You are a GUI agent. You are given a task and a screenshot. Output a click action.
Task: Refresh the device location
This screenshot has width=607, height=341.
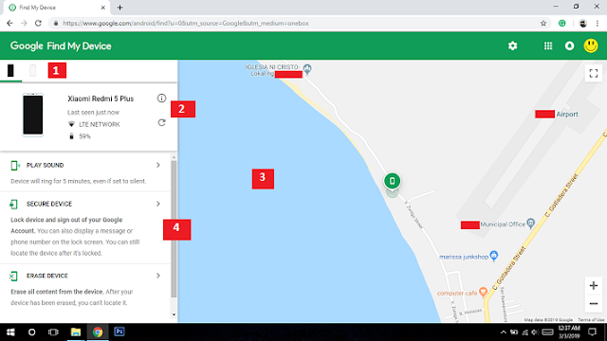pyautogui.click(x=161, y=122)
